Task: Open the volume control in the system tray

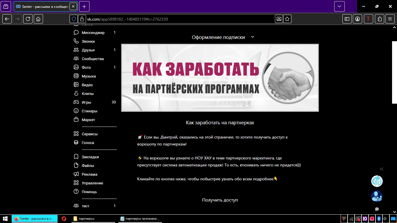Action: click(385, 219)
